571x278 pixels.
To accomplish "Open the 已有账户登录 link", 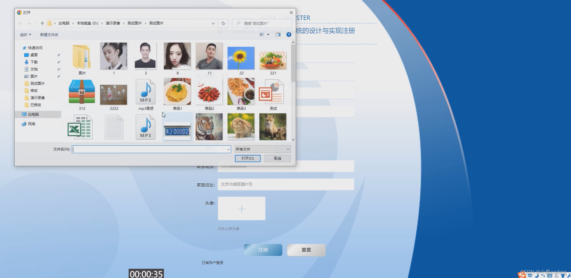I will click(213, 263).
